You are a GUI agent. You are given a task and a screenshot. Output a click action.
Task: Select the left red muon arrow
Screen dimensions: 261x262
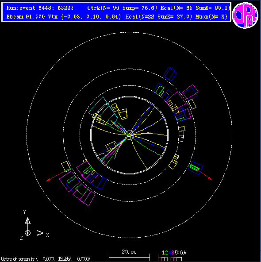pyautogui.click(x=55, y=176)
